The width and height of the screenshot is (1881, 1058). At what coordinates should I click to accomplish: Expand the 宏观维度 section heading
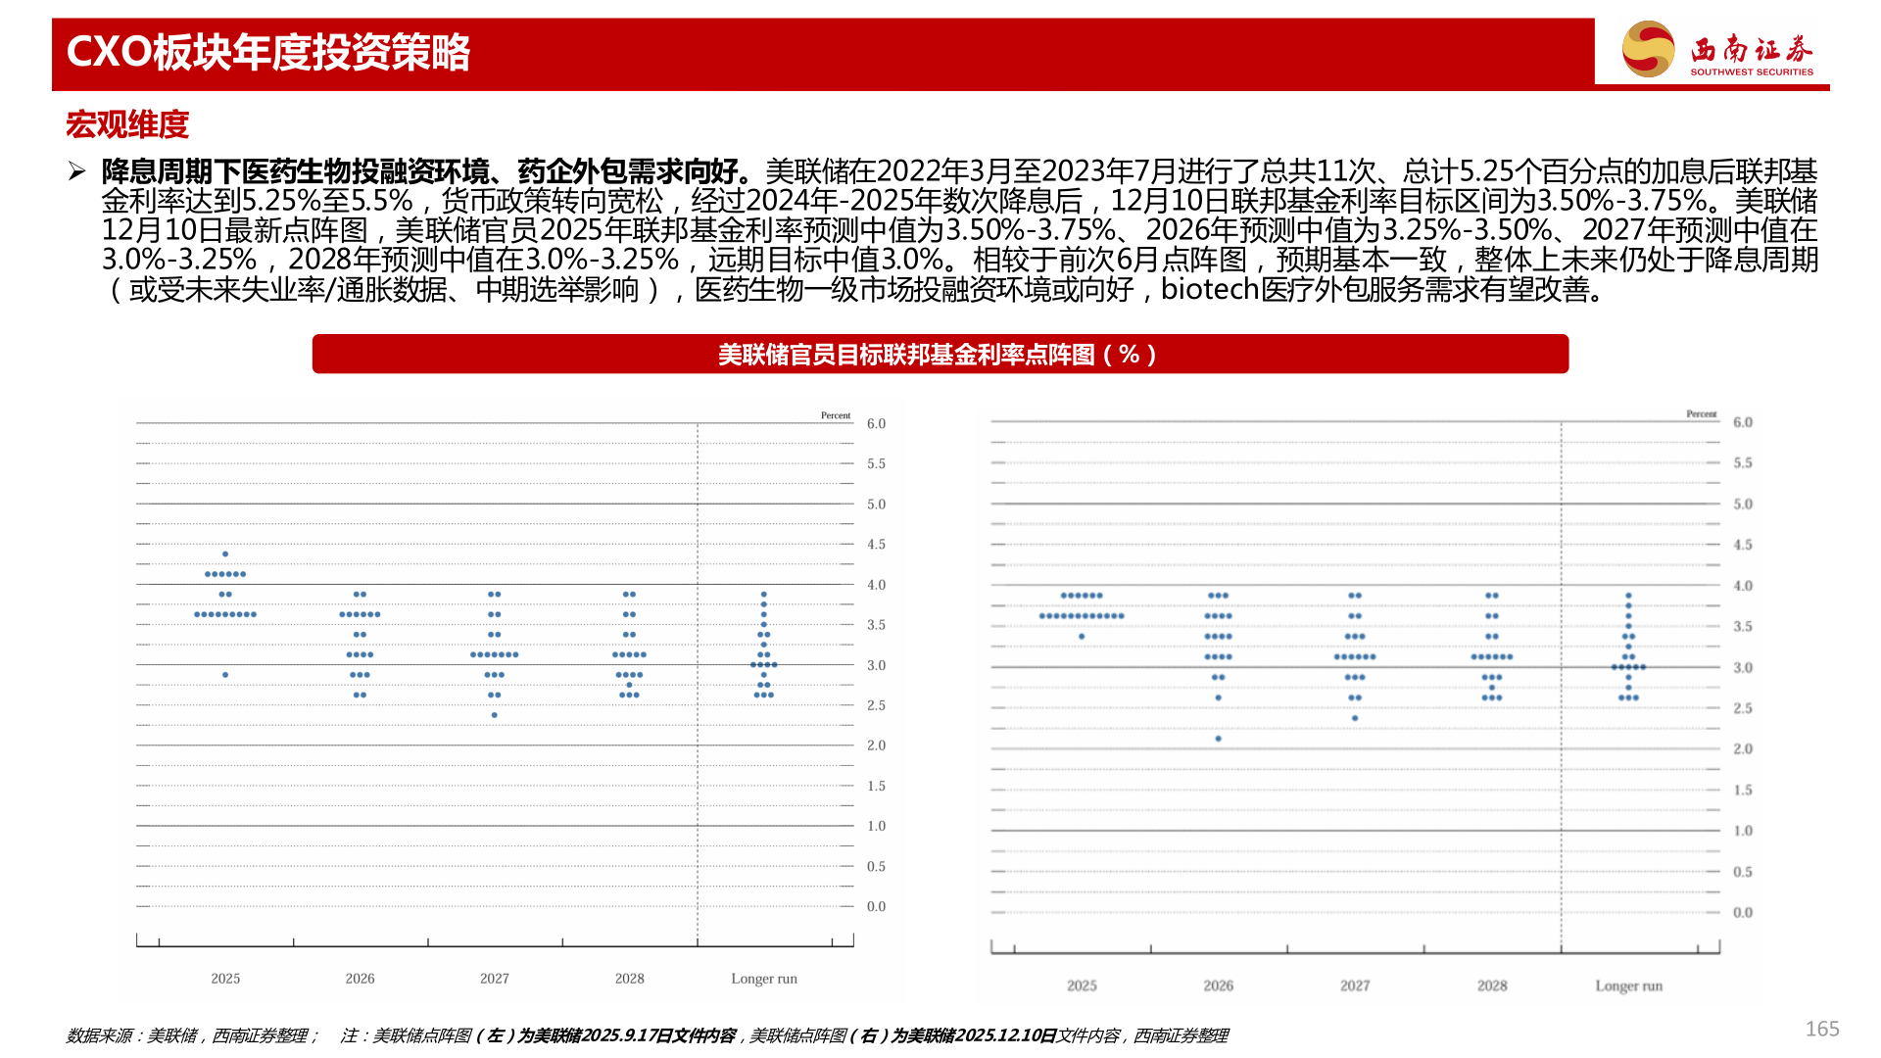coord(129,125)
